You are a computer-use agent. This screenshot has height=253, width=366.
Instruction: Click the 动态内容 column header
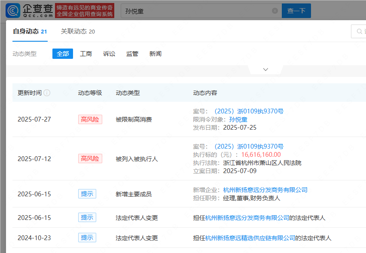pyautogui.click(x=205, y=93)
